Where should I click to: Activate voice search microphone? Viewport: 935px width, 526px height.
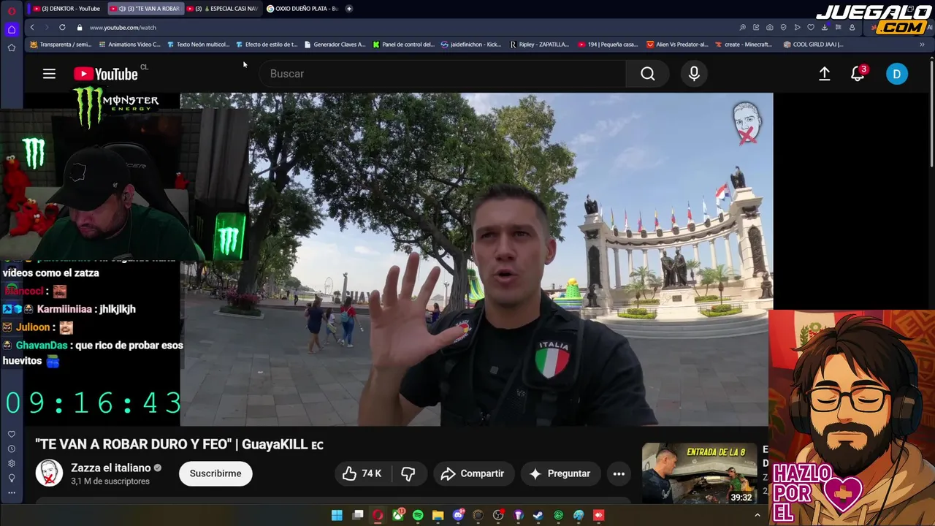[x=694, y=74]
